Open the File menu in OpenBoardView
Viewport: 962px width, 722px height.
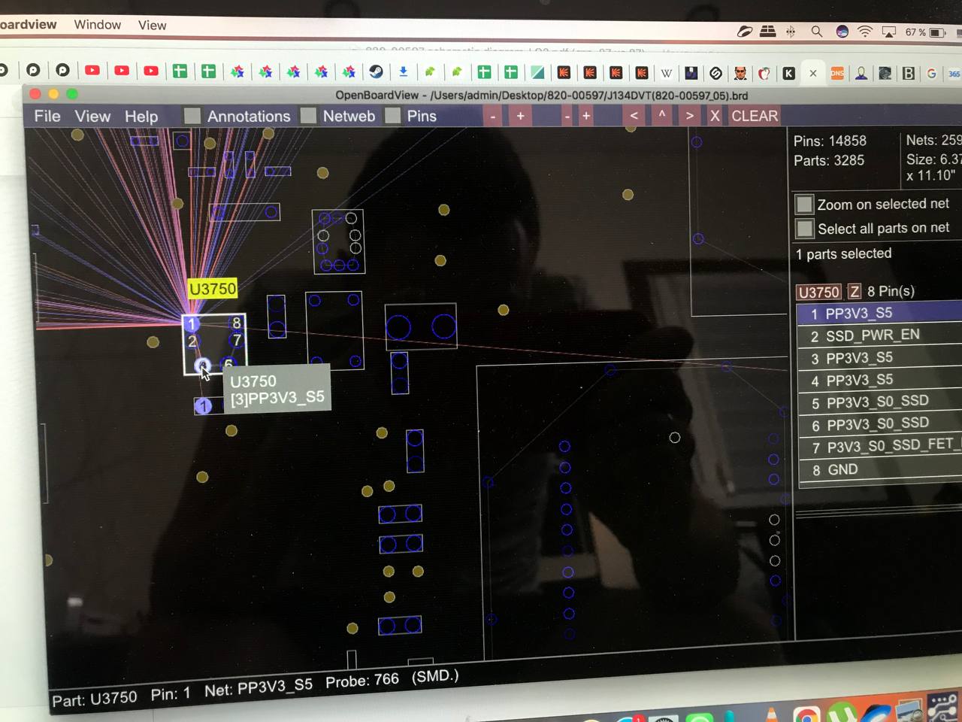47,116
